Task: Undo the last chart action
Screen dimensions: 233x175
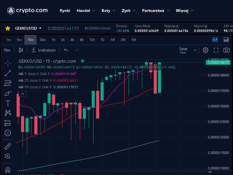Action: (x=66, y=50)
